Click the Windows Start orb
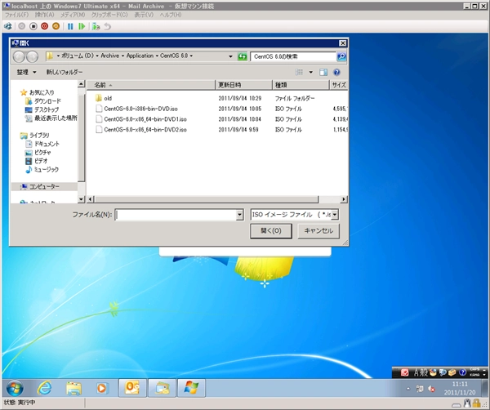This screenshot has width=490, height=410. 15,388
